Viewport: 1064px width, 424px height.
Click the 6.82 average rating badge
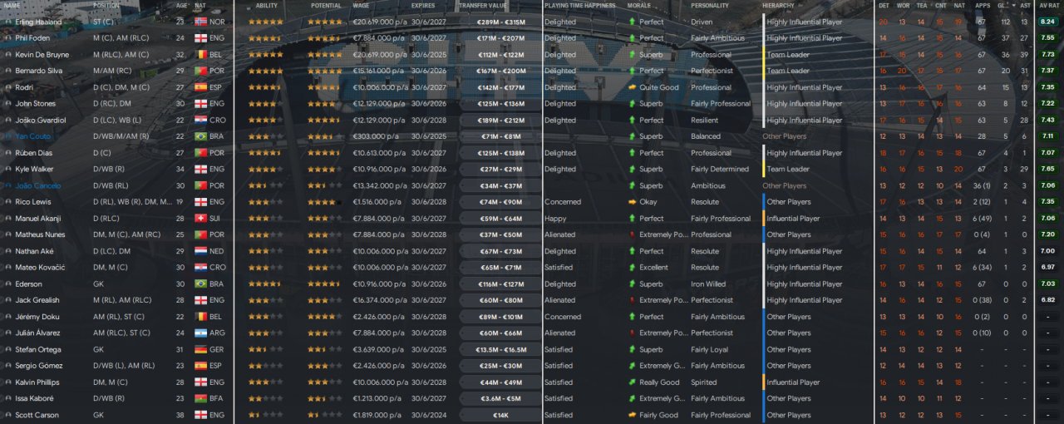click(x=1047, y=300)
